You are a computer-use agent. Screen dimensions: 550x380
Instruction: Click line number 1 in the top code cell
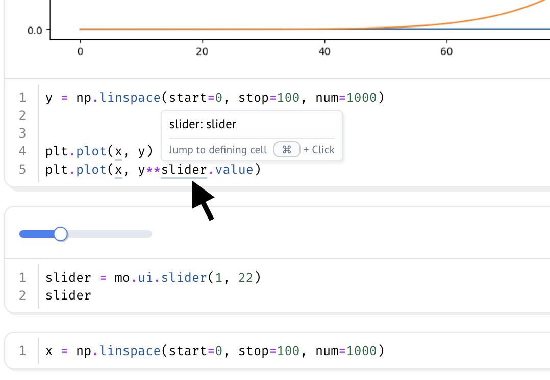click(x=22, y=97)
